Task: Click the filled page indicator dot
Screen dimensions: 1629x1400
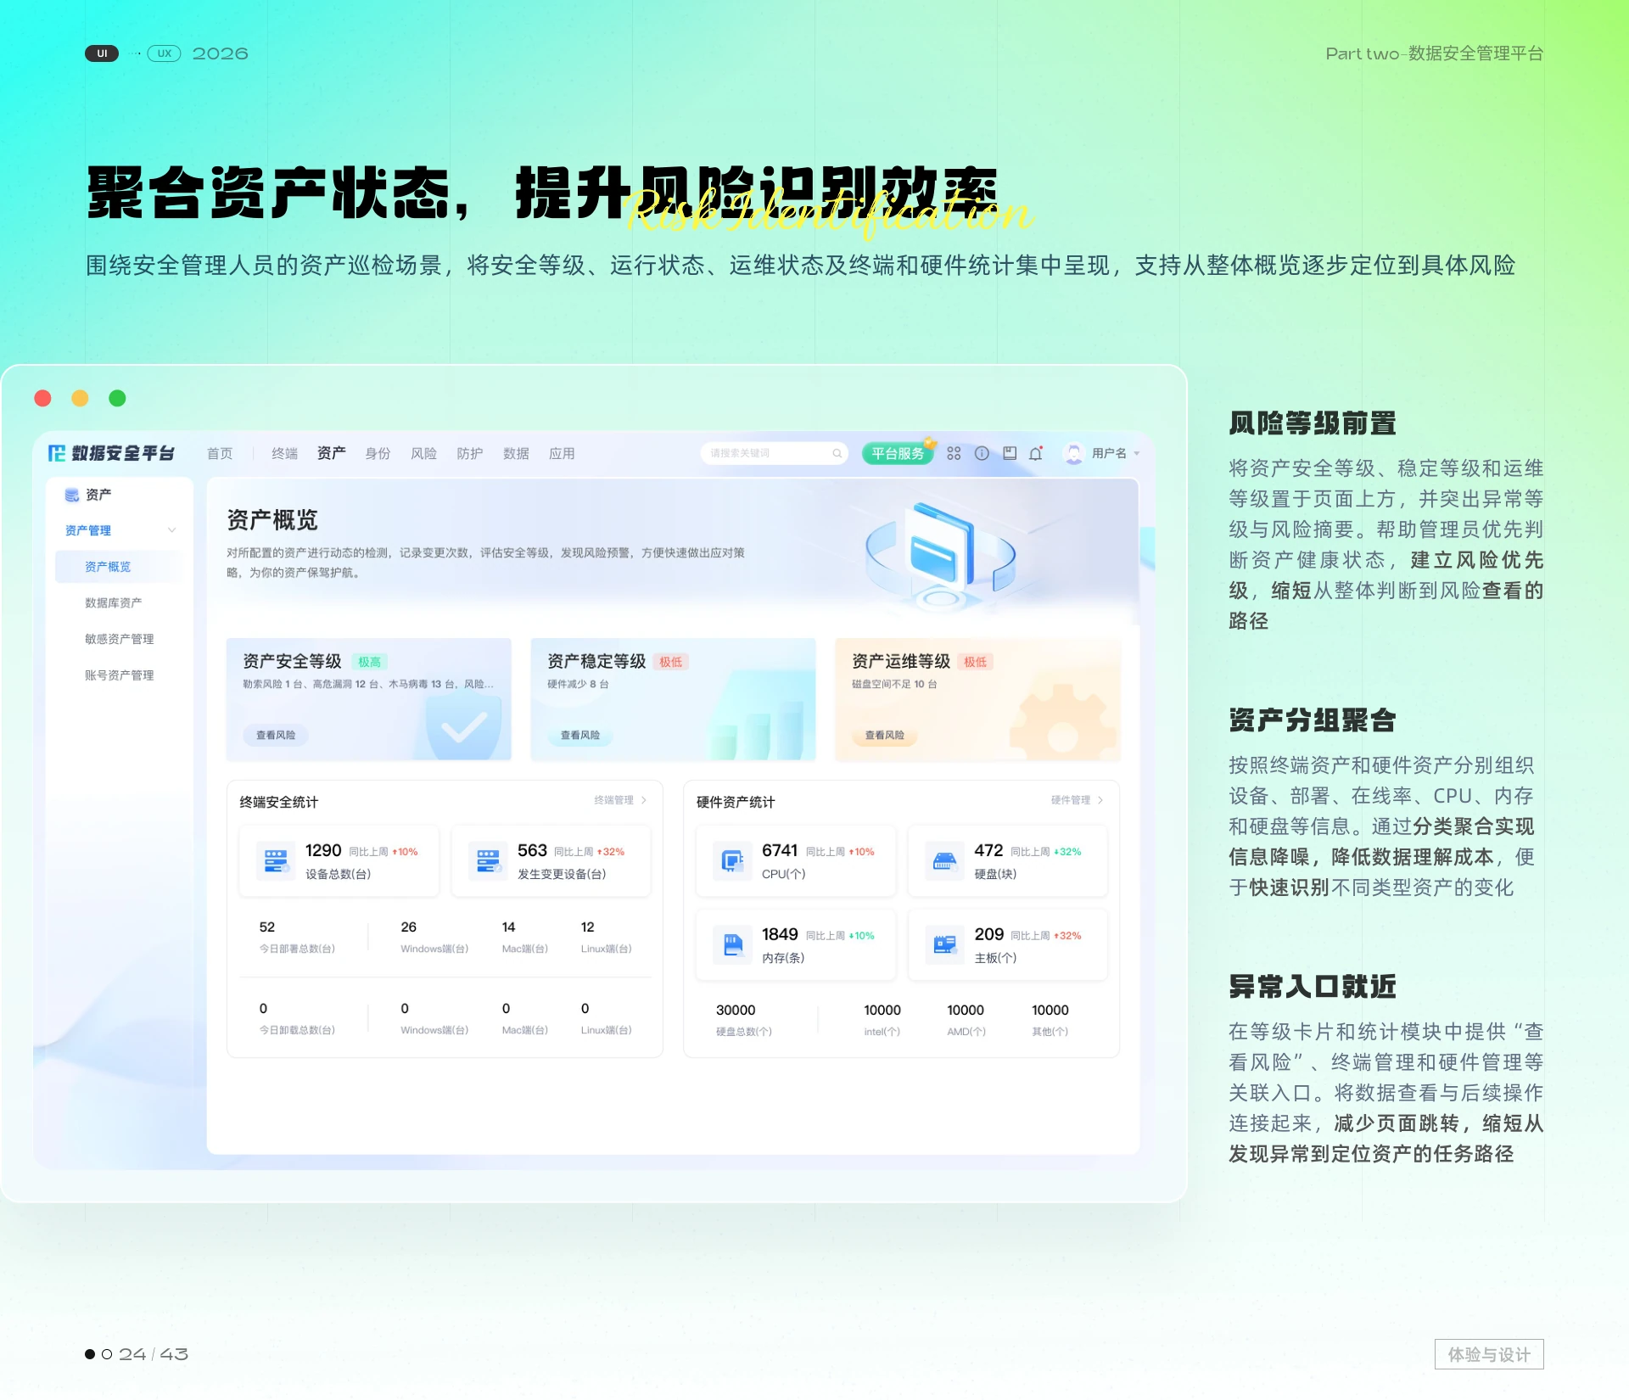Action: tap(90, 1354)
